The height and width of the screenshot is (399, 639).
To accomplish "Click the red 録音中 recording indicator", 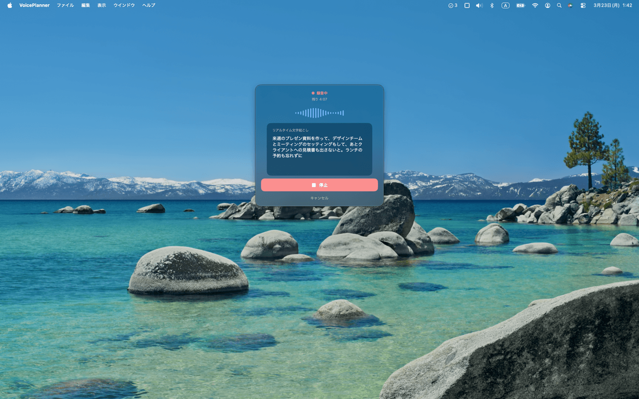I will point(319,93).
